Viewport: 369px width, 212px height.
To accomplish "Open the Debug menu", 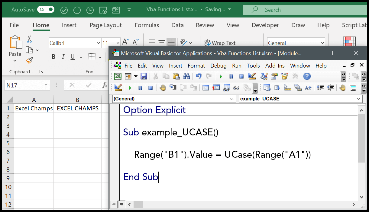I will click(218, 65).
